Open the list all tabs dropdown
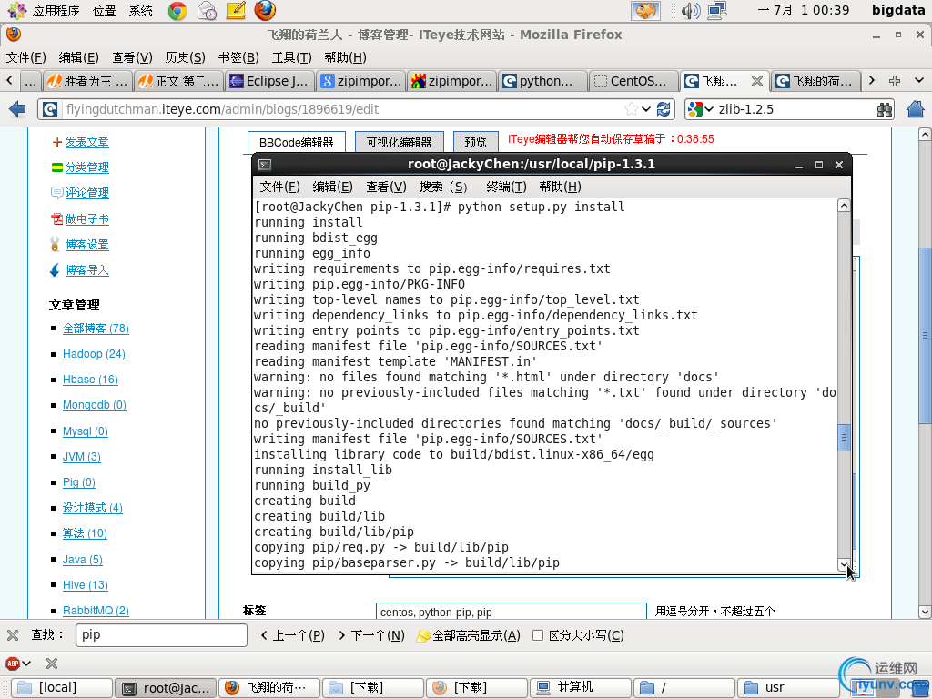The height and width of the screenshot is (699, 932). (919, 80)
